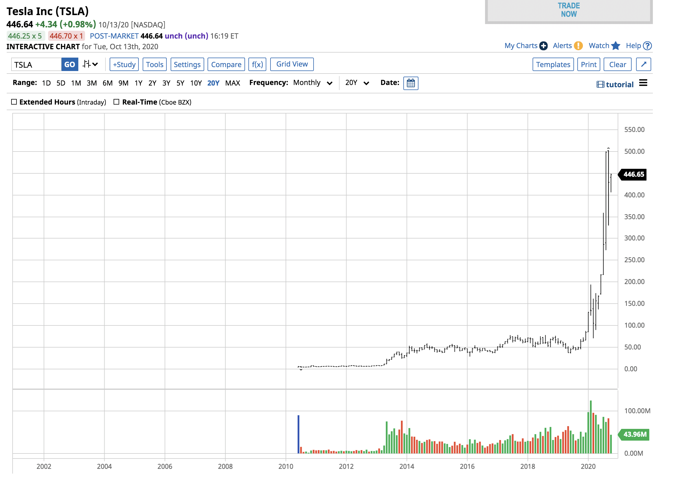Open the Tools button
Screen dimensions: 673x482
155,64
